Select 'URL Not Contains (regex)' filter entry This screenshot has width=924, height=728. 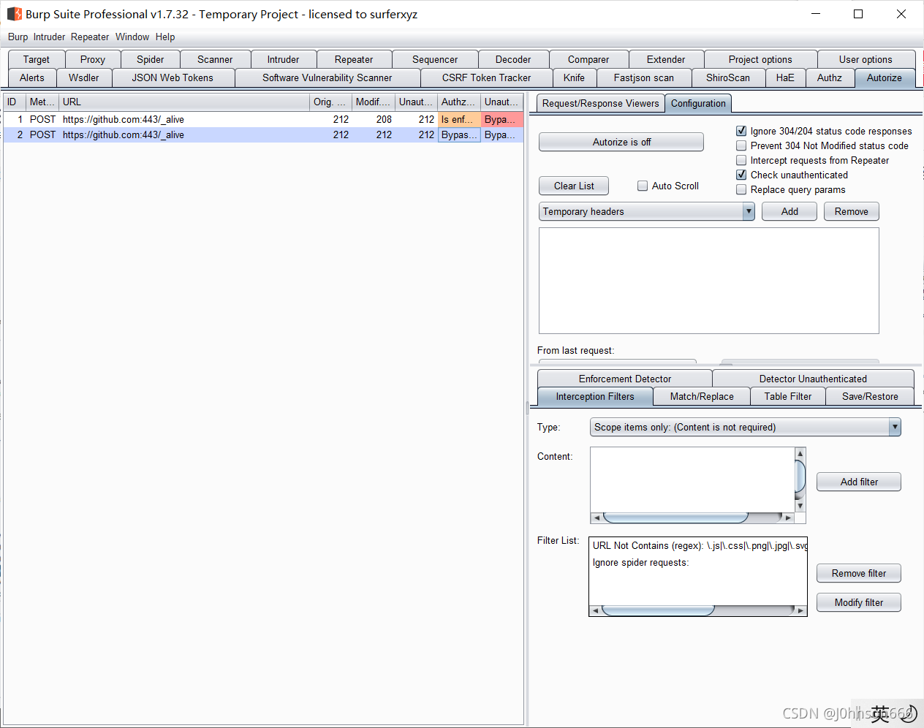[699, 545]
